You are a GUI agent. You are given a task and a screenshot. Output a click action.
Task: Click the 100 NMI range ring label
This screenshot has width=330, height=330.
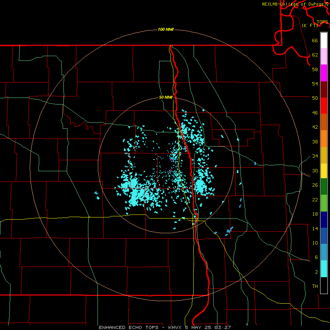click(166, 29)
